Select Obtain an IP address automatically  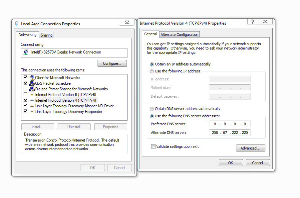152,64
